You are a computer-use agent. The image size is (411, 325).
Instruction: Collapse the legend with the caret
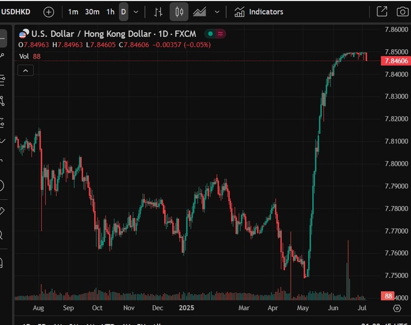[25, 70]
